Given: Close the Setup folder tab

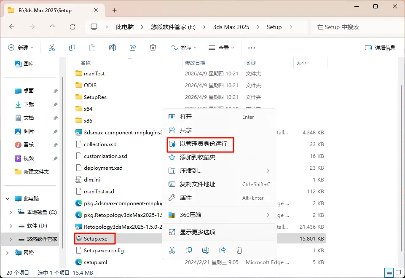Looking at the screenshot, I should point(96,10).
